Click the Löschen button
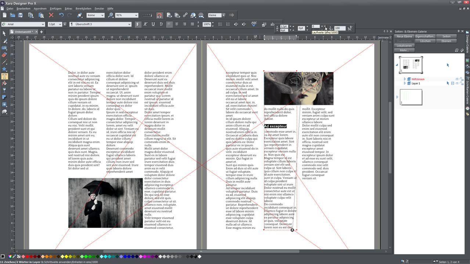 pyautogui.click(x=425, y=41)
